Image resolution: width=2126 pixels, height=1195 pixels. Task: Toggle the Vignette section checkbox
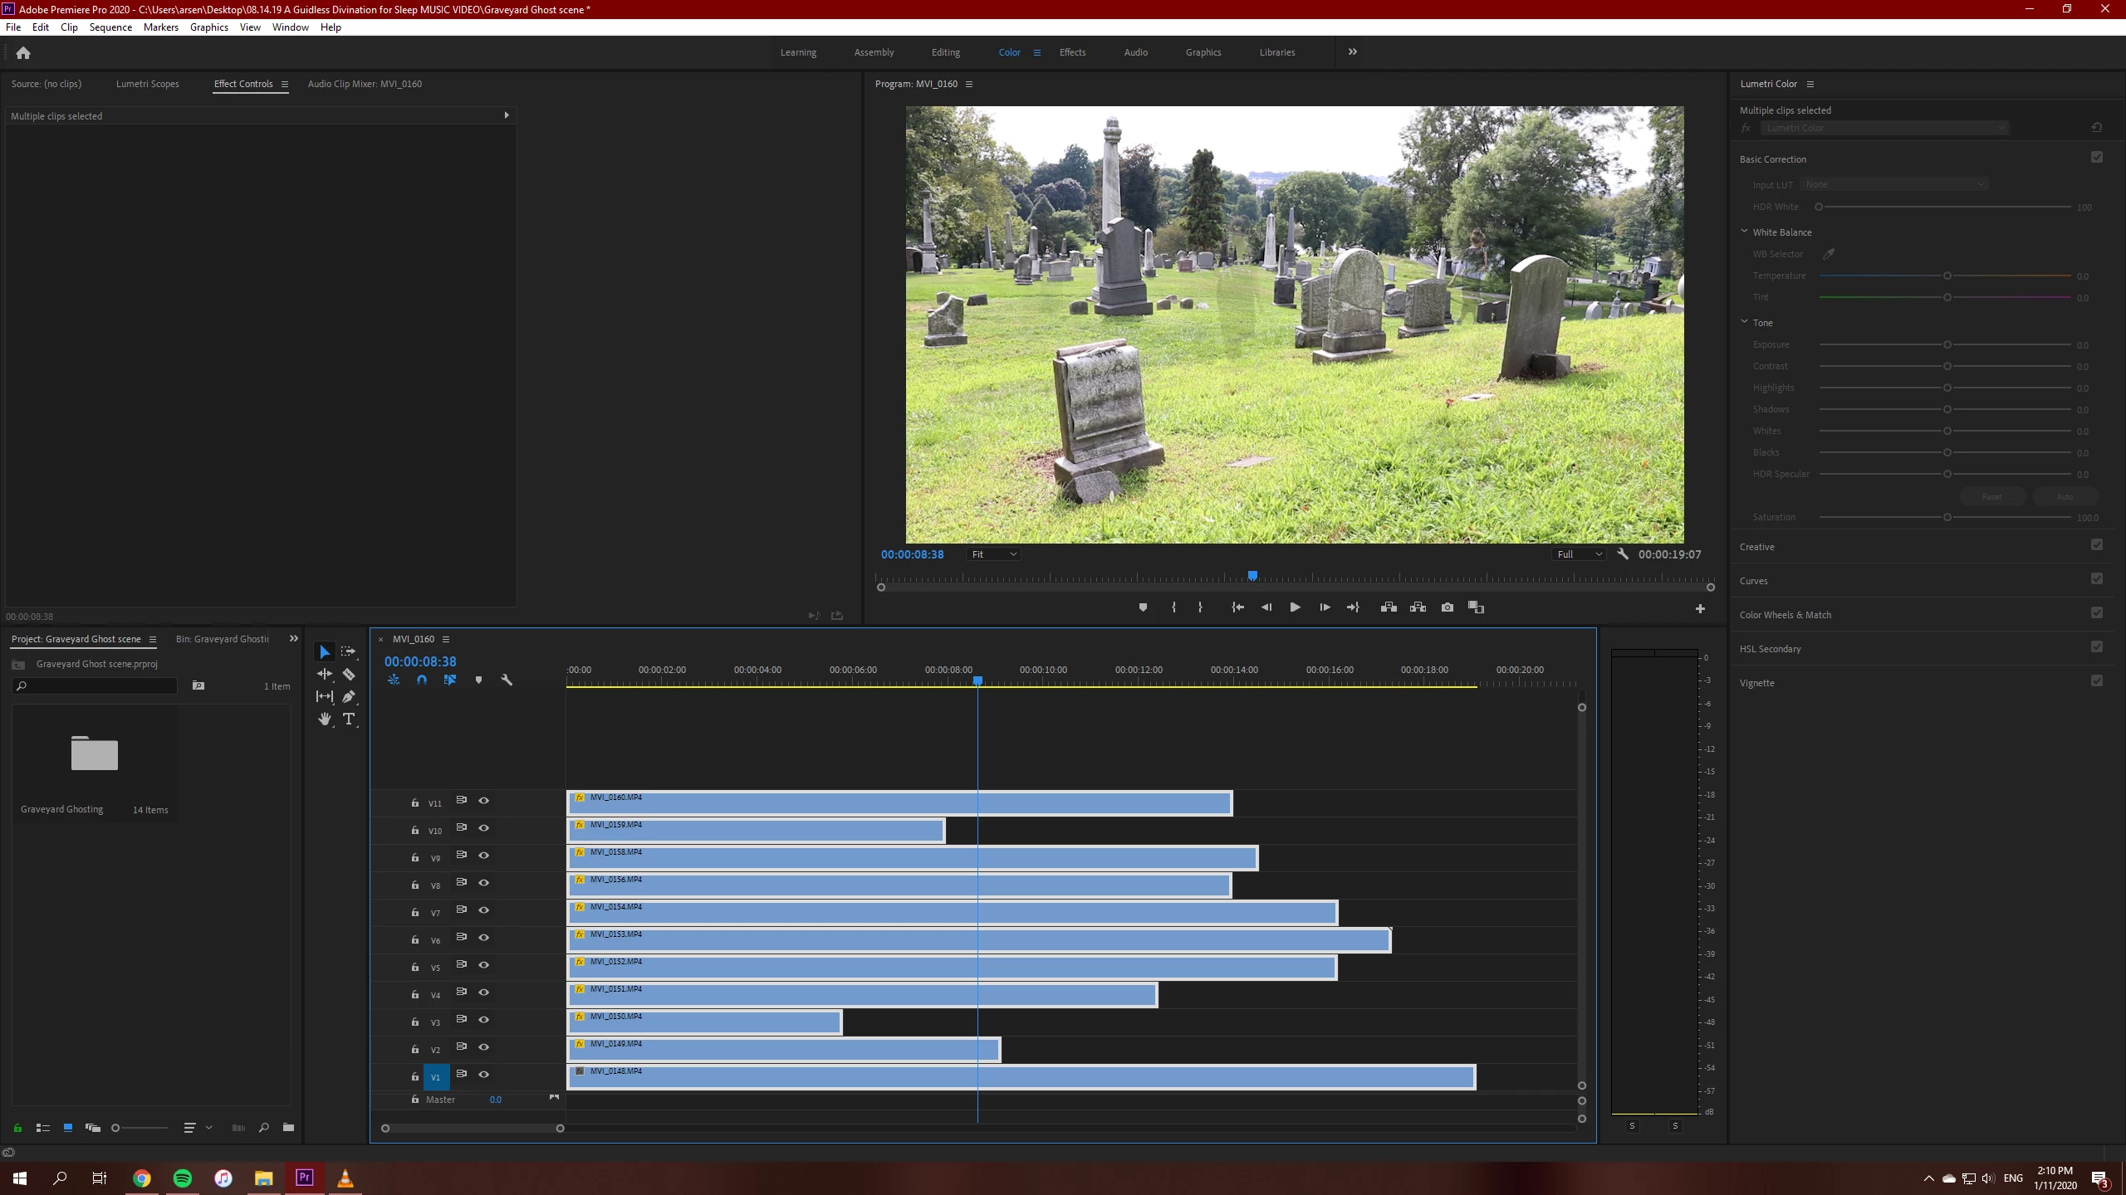tap(2096, 681)
